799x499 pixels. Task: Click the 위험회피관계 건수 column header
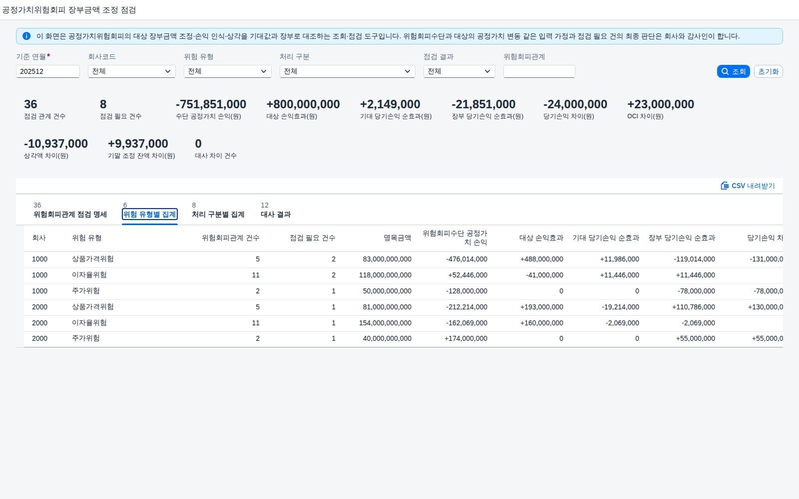click(x=231, y=238)
